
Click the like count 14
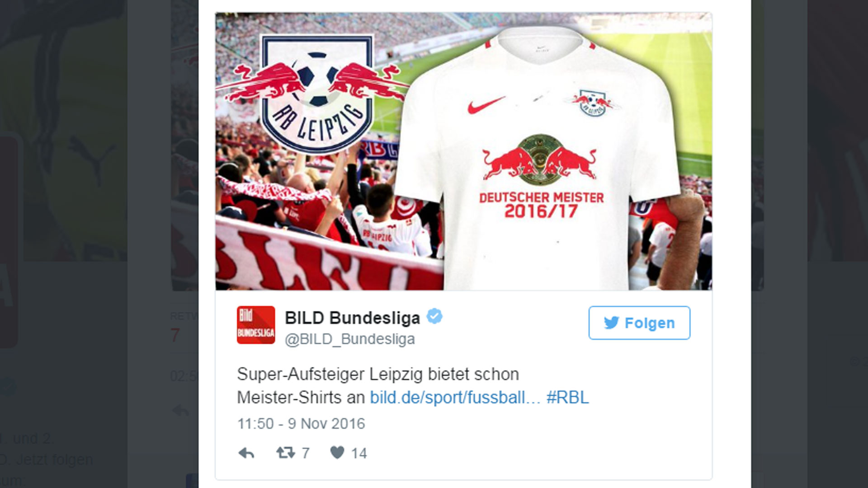(359, 453)
